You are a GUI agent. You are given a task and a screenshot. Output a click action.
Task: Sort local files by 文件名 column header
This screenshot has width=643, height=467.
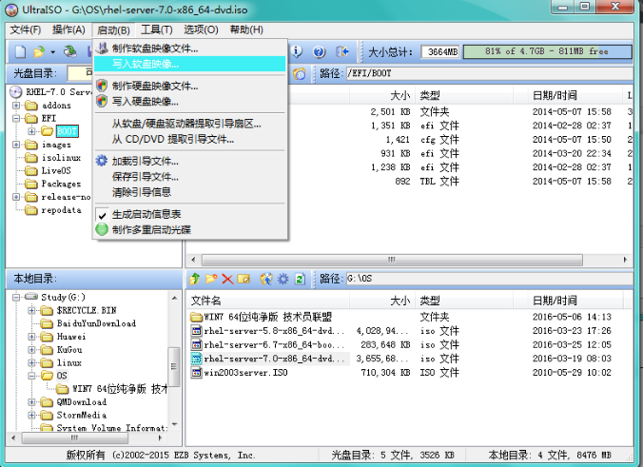coord(268,301)
